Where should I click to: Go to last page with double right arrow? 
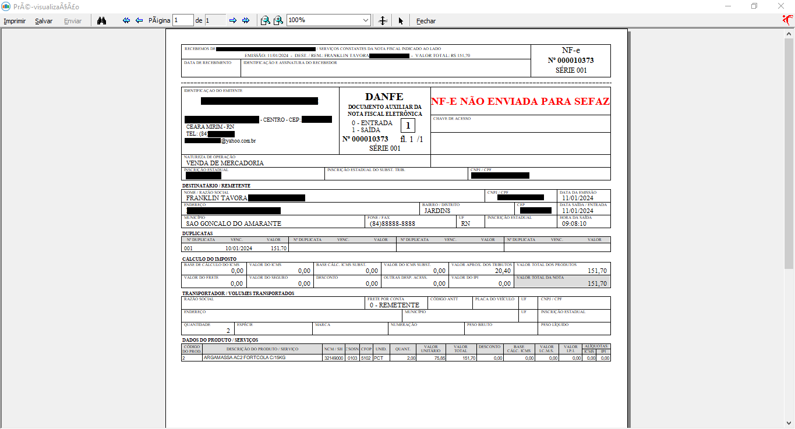click(246, 20)
